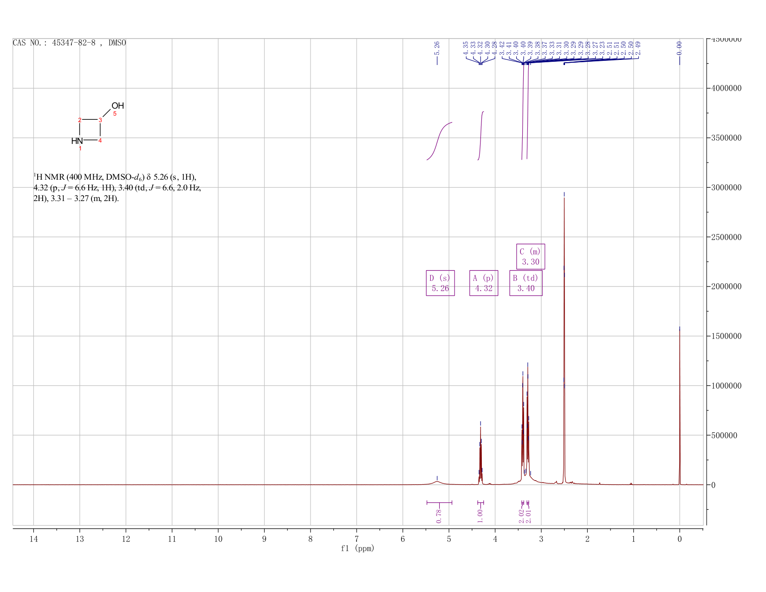This screenshot has width=766, height=592.
Task: Click the TMS reference peak at 0 ppm
Action: tap(680, 406)
